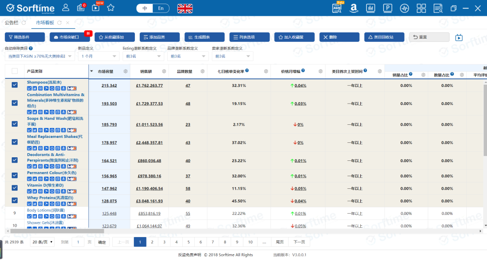Image resolution: width=487 pixels, height=260 pixels.
Task: Refresh the 公告栏 tab
Action: [x=24, y=23]
